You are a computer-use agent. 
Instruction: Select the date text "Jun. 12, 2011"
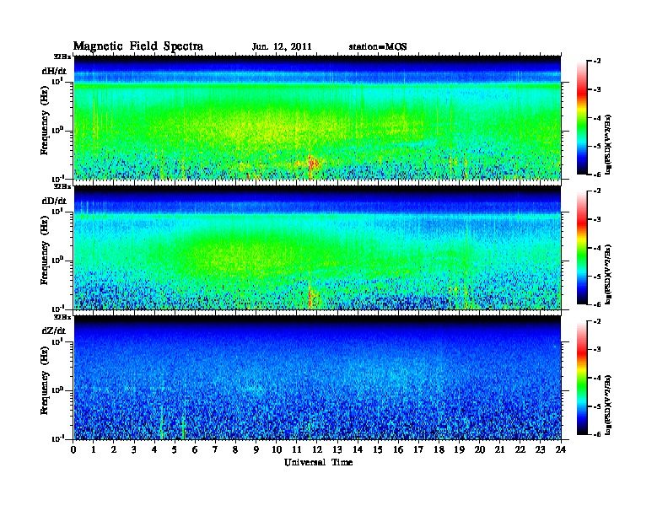pos(282,47)
